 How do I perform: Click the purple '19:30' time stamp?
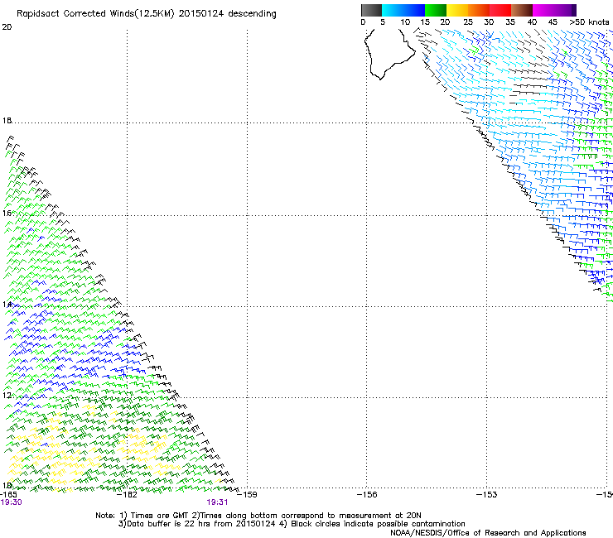[11, 502]
